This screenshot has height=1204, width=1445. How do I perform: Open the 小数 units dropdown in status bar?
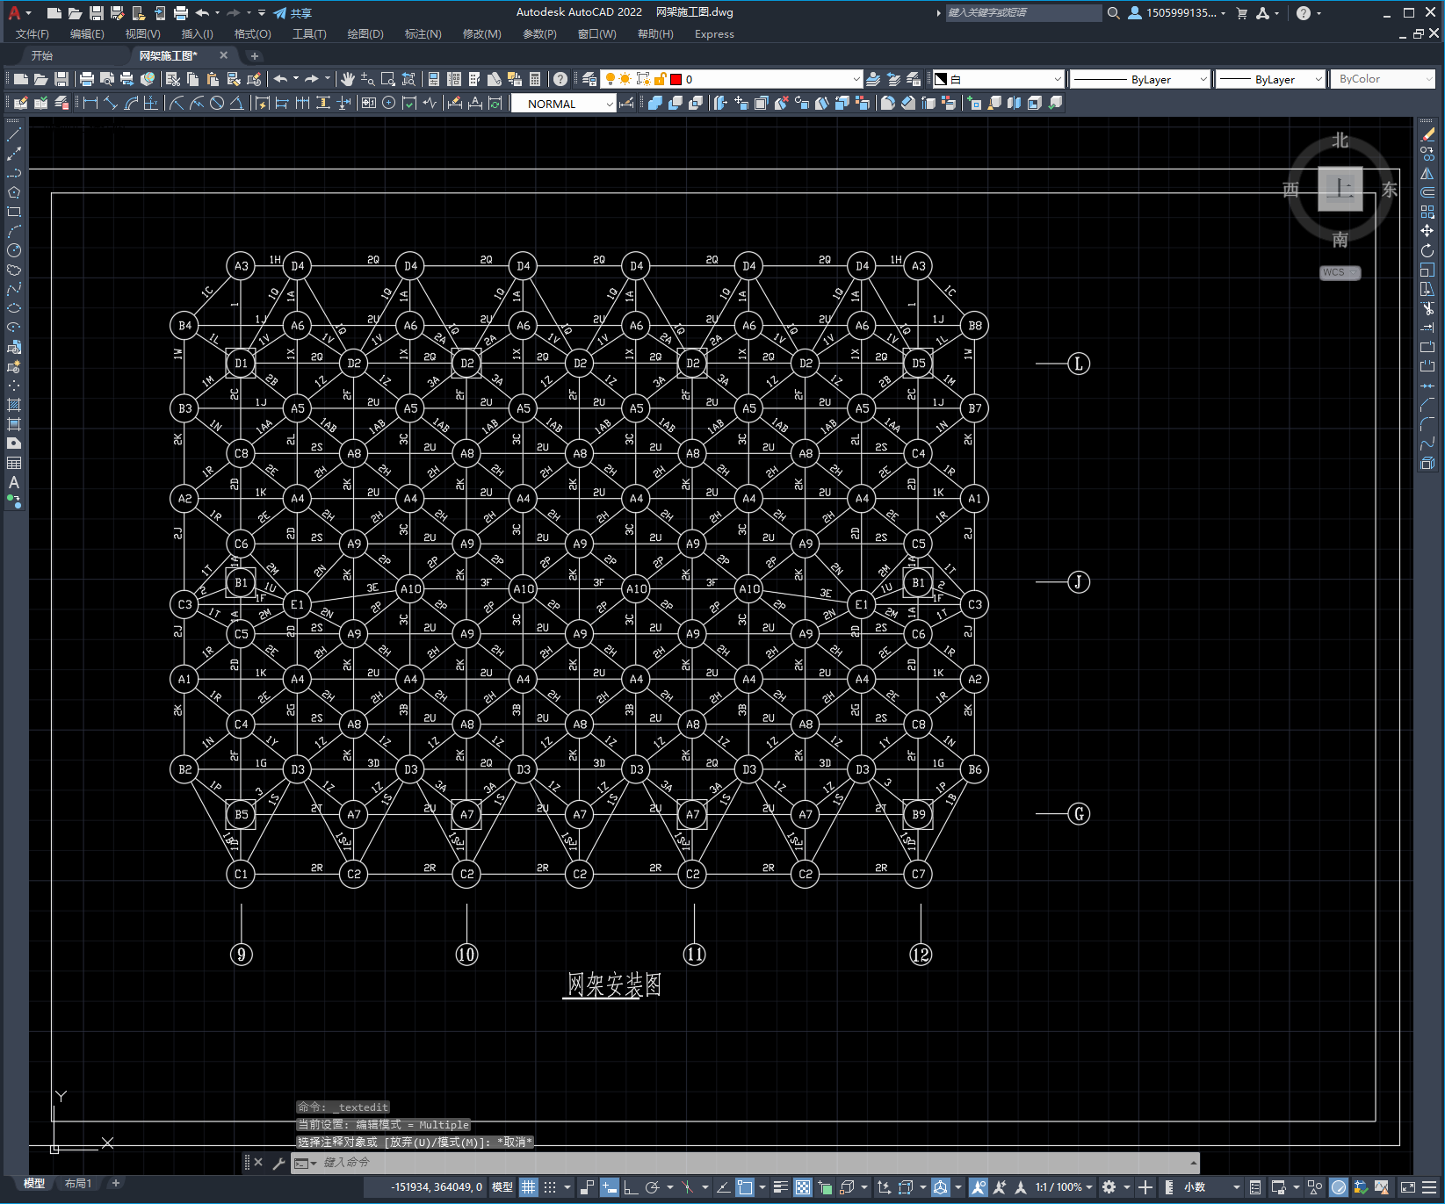(x=1210, y=1187)
